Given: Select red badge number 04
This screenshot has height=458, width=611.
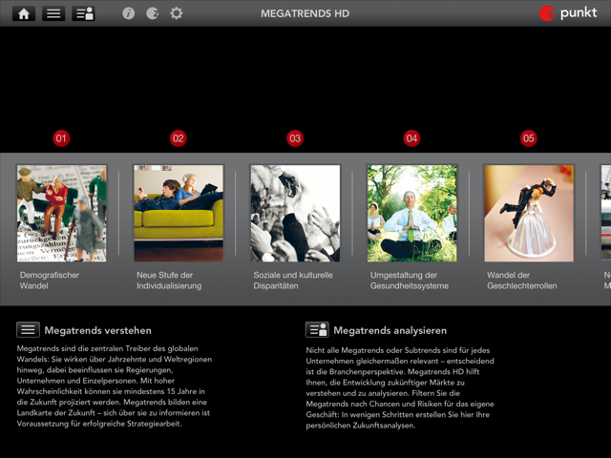Looking at the screenshot, I should [x=411, y=138].
